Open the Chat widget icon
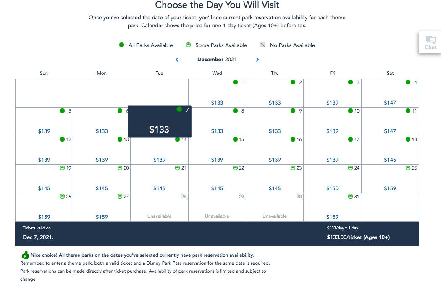The image size is (441, 297). (430, 42)
